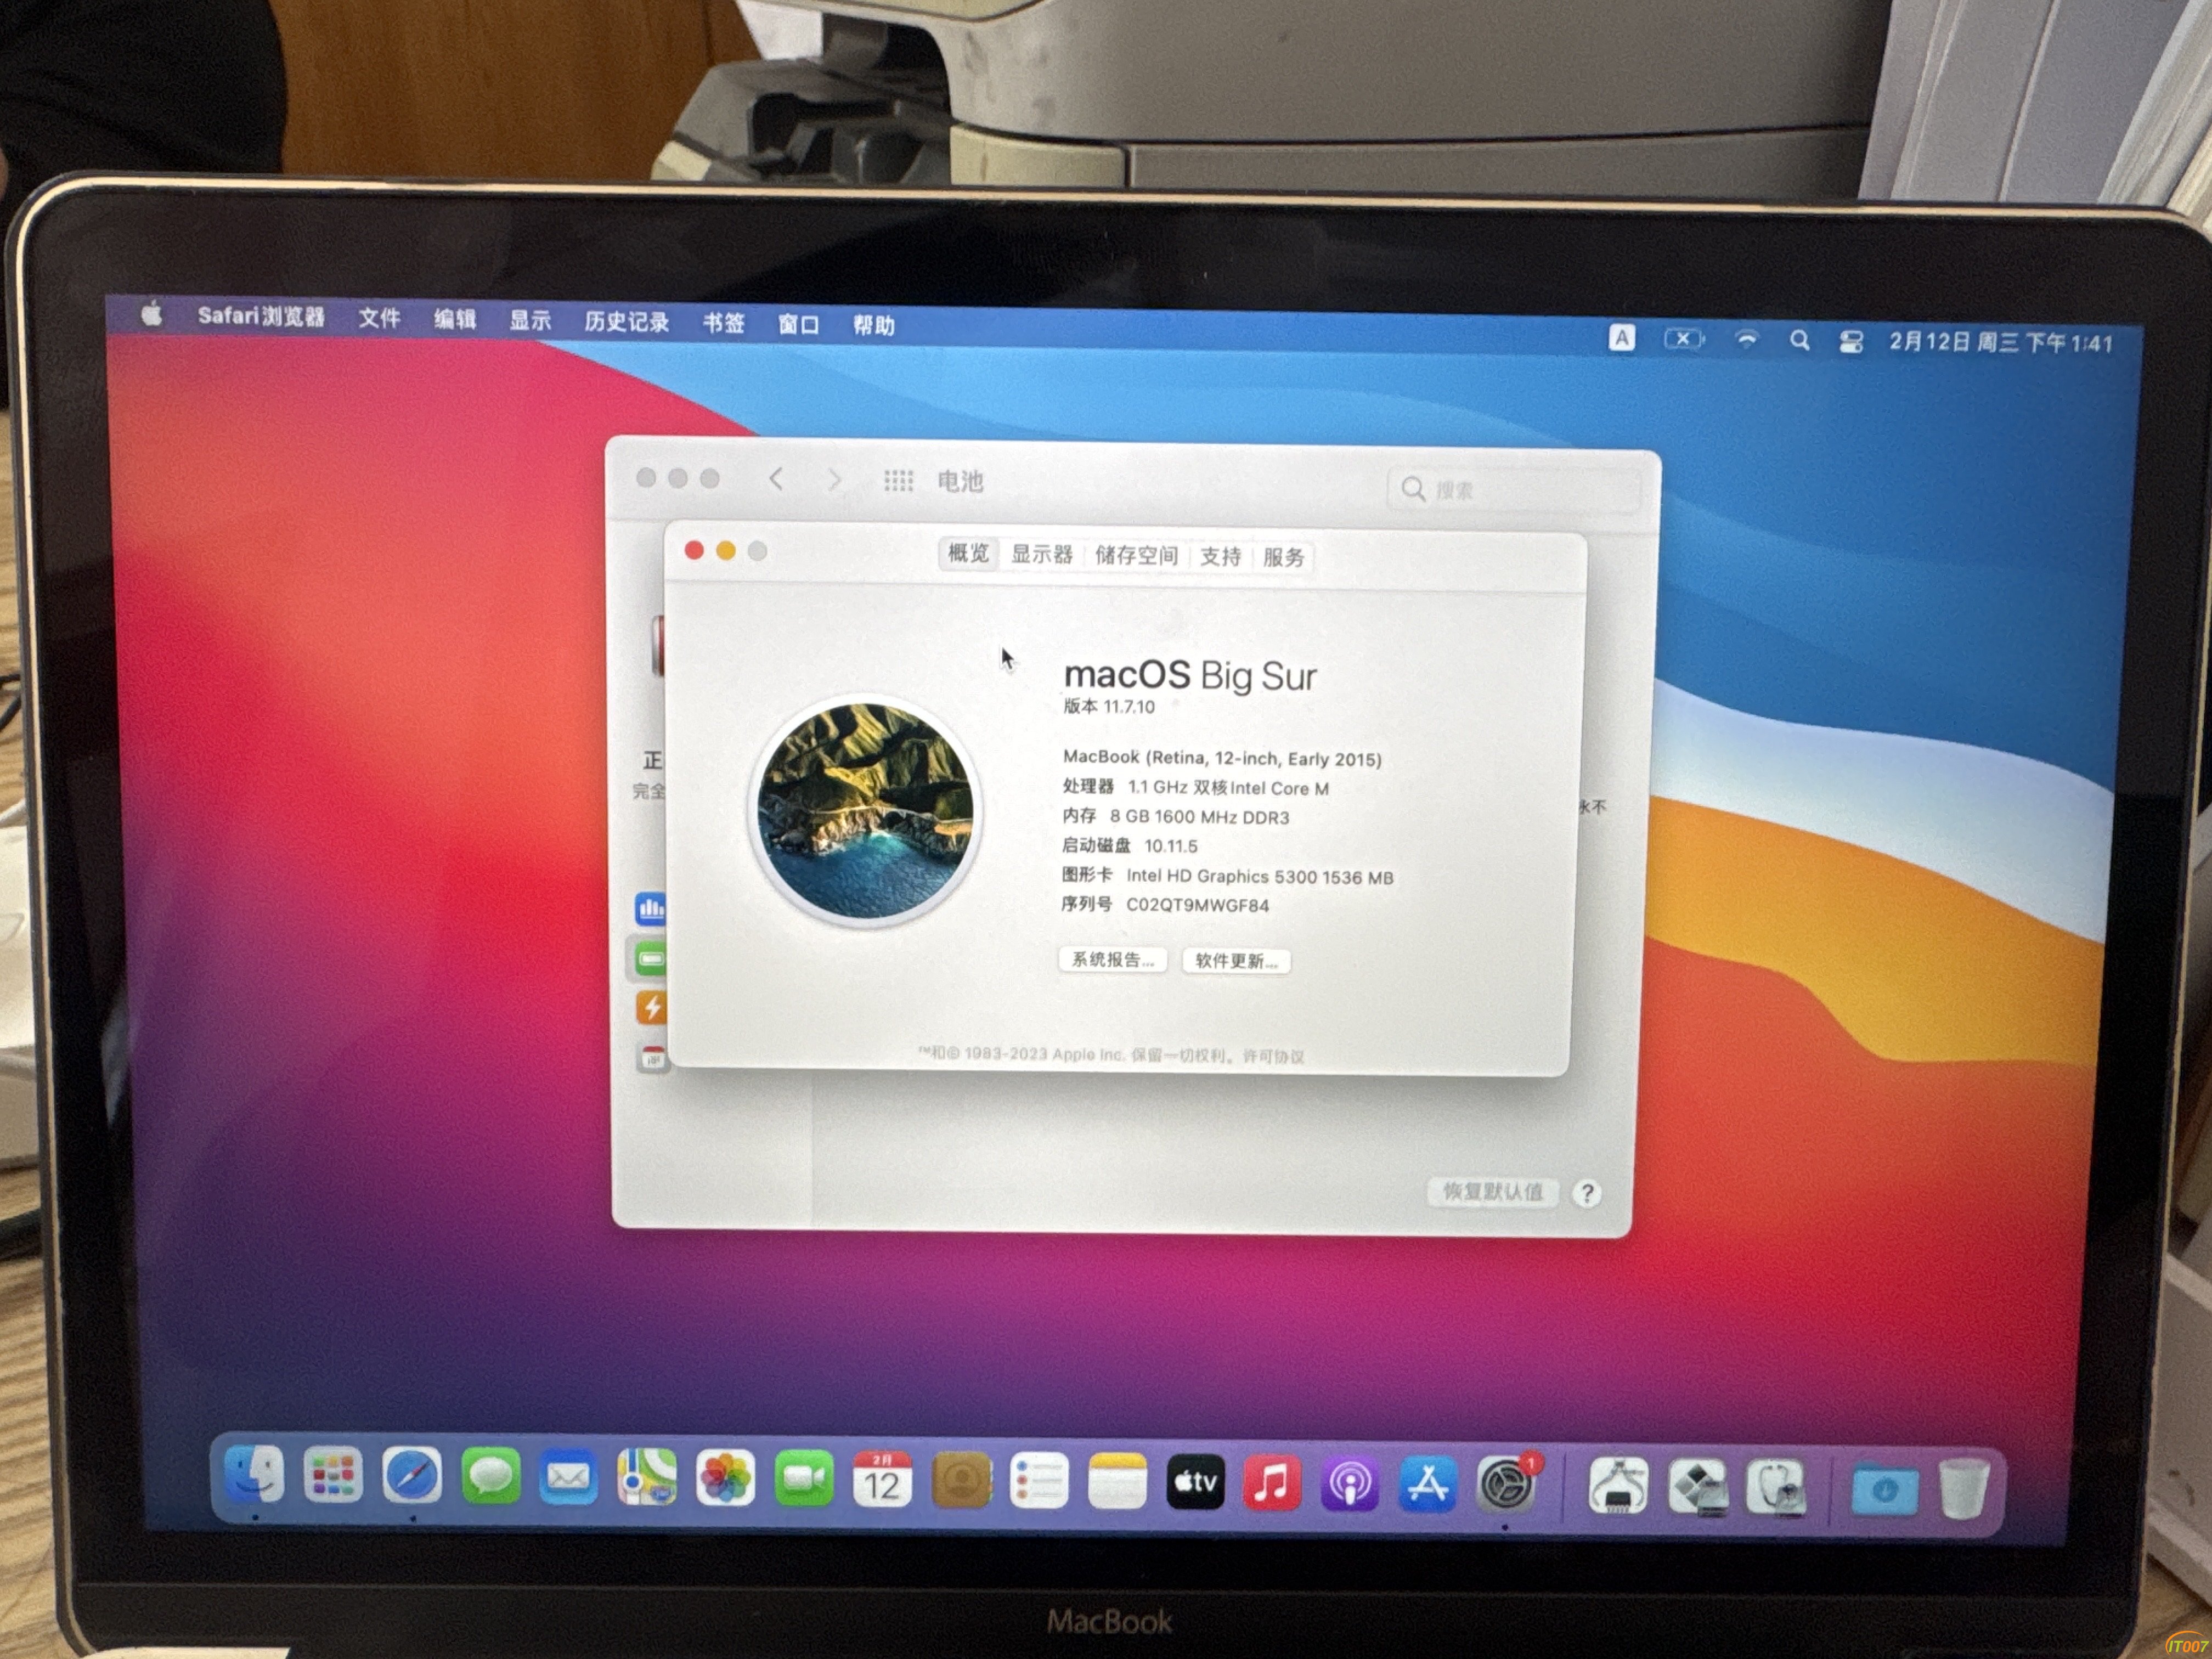This screenshot has width=2212, height=1659.
Task: Launch Safari from the Dock
Action: (x=411, y=1476)
